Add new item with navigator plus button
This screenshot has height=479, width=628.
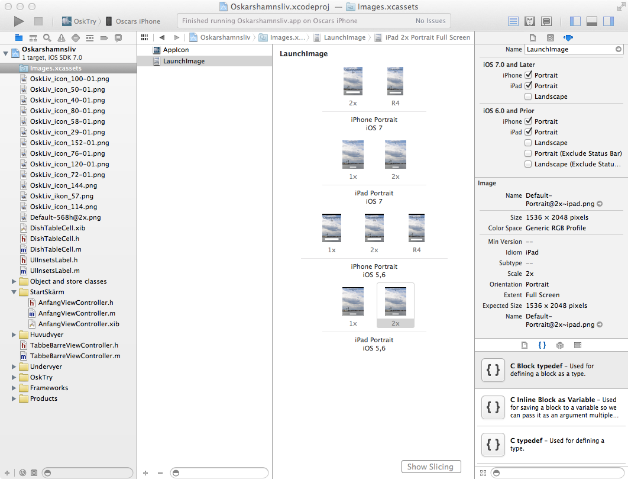point(7,473)
